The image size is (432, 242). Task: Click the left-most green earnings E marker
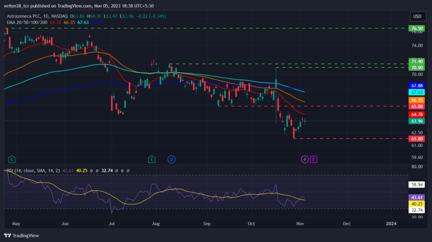[12, 159]
